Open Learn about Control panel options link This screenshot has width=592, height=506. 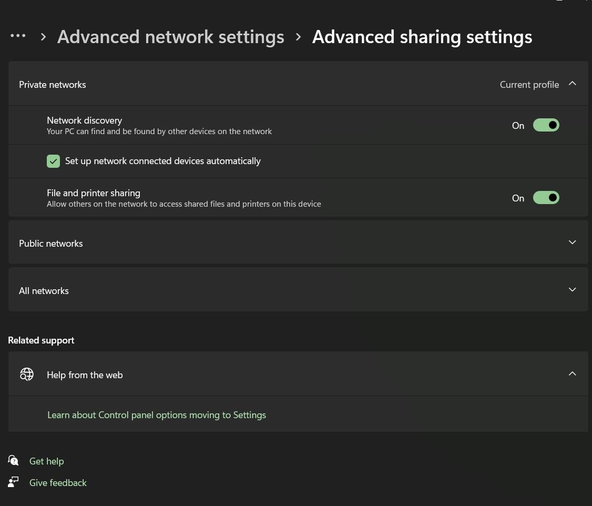pos(157,415)
